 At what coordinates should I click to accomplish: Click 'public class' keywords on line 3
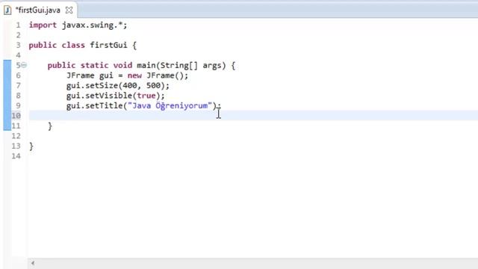pyautogui.click(x=57, y=45)
